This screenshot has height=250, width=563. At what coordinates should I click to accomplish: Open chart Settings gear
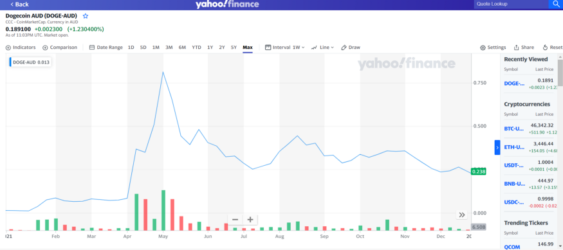click(x=493, y=48)
